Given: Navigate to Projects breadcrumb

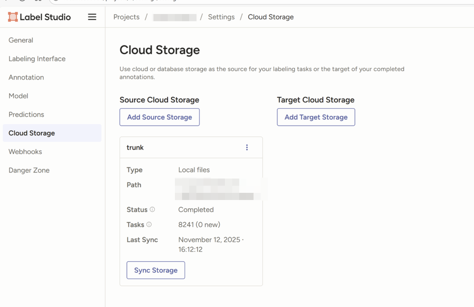Looking at the screenshot, I should (x=126, y=17).
